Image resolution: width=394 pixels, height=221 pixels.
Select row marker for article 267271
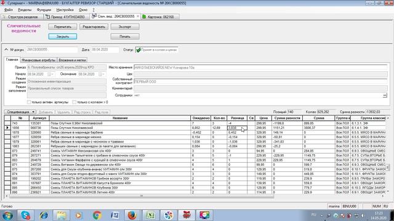pyautogui.click(x=7, y=155)
